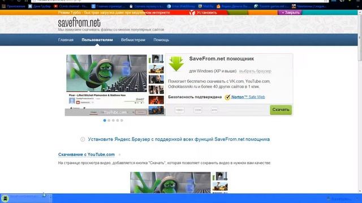The image size is (362, 203).
Task: Close the Turbo banner with Закрыть
Action: (x=290, y=12)
